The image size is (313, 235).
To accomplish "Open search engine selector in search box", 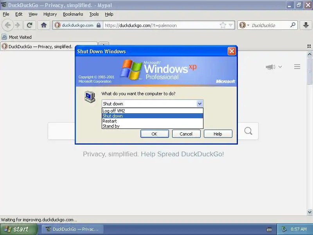I will pyautogui.click(x=244, y=25).
